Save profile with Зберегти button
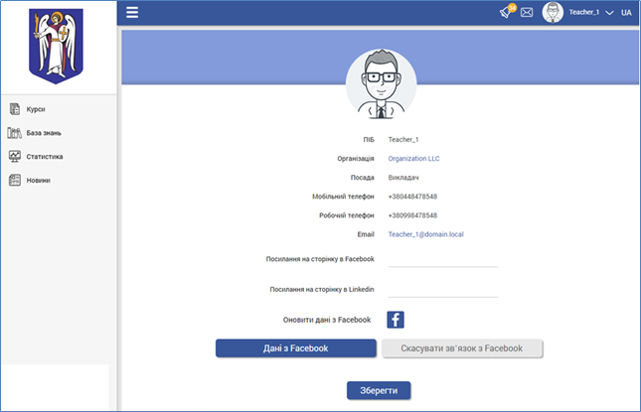 pyautogui.click(x=378, y=390)
